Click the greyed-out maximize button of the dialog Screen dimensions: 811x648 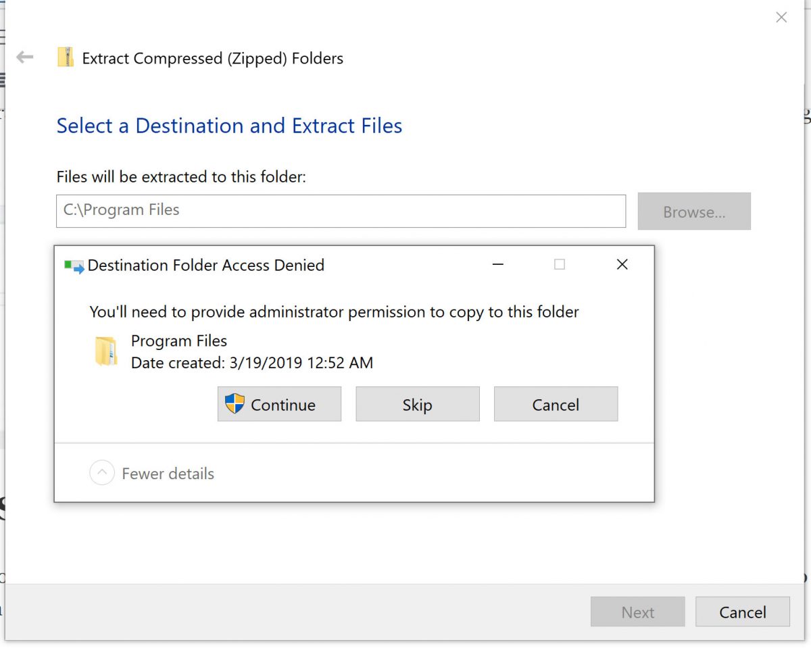(x=560, y=265)
